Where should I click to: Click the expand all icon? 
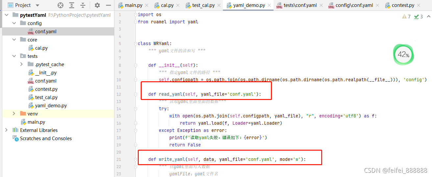point(72,5)
